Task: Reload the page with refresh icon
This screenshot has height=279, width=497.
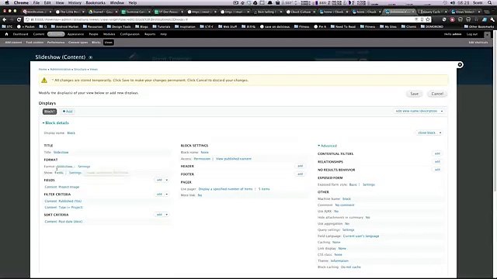Action: [x=19, y=19]
